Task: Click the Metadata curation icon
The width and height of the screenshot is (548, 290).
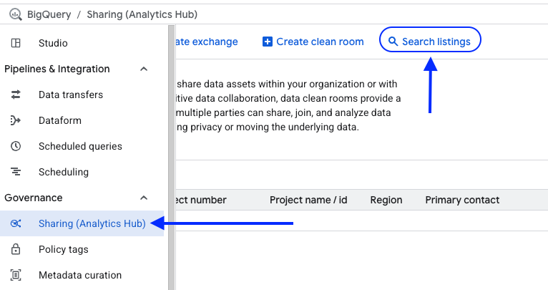Action: click(16, 275)
